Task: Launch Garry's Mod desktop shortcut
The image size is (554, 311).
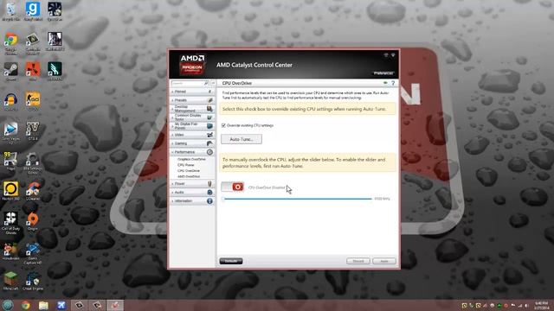Action: [33, 11]
